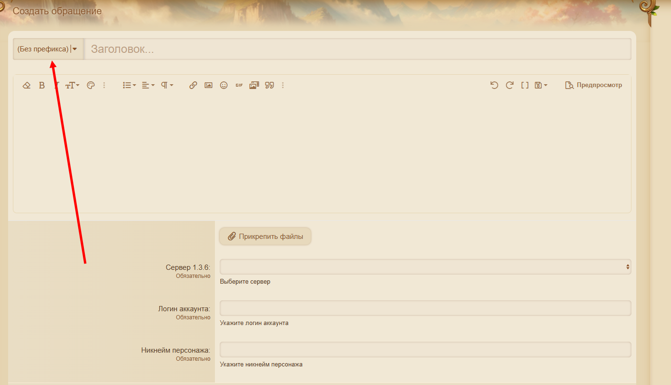This screenshot has width=671, height=385.
Task: Click the Прикрепить файлы button
Action: (265, 236)
